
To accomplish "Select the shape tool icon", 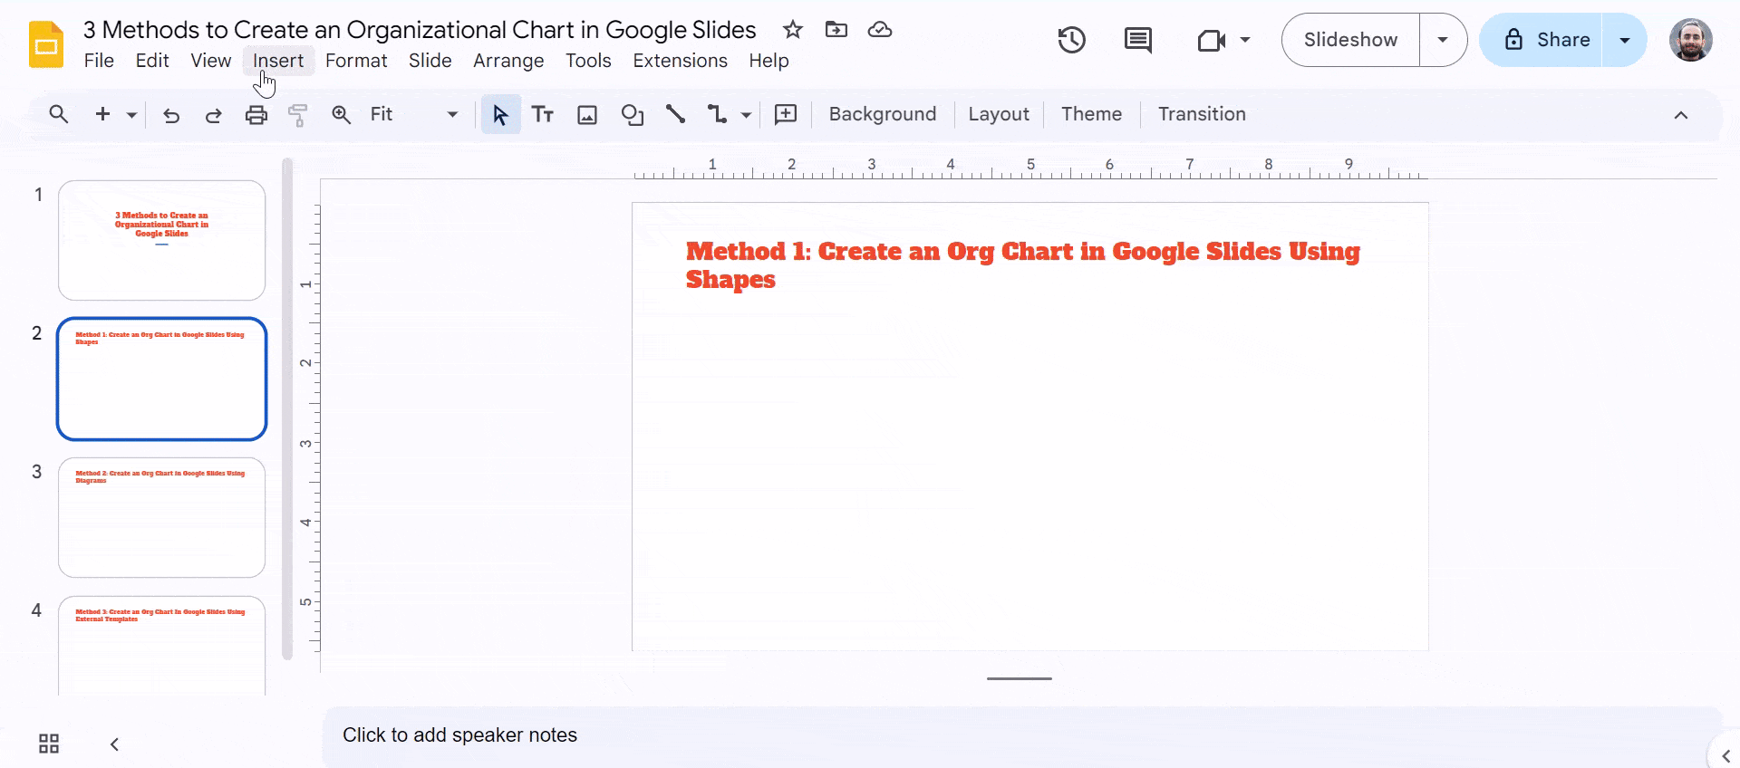I will tap(632, 115).
